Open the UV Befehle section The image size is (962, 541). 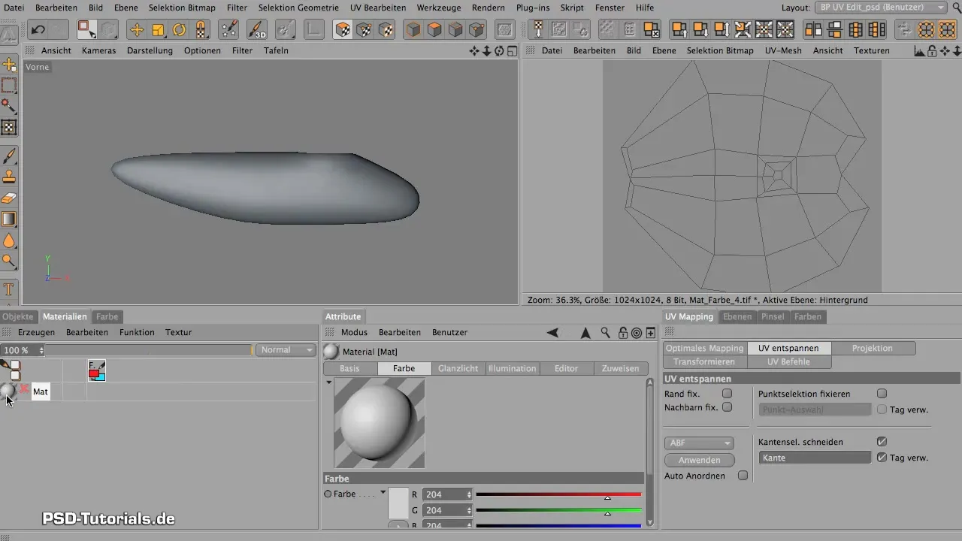[788, 362]
